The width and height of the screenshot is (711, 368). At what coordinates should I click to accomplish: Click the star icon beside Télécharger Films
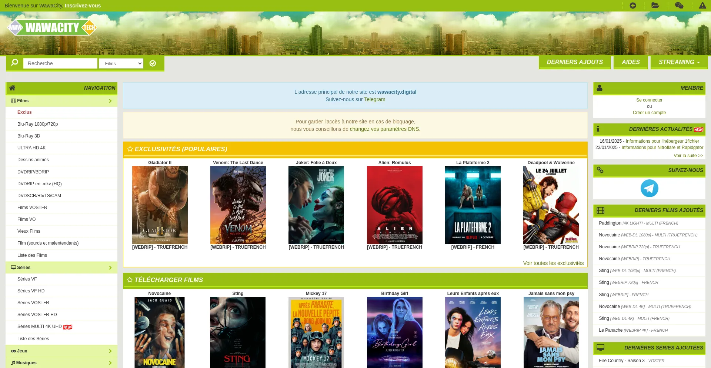[130, 280]
